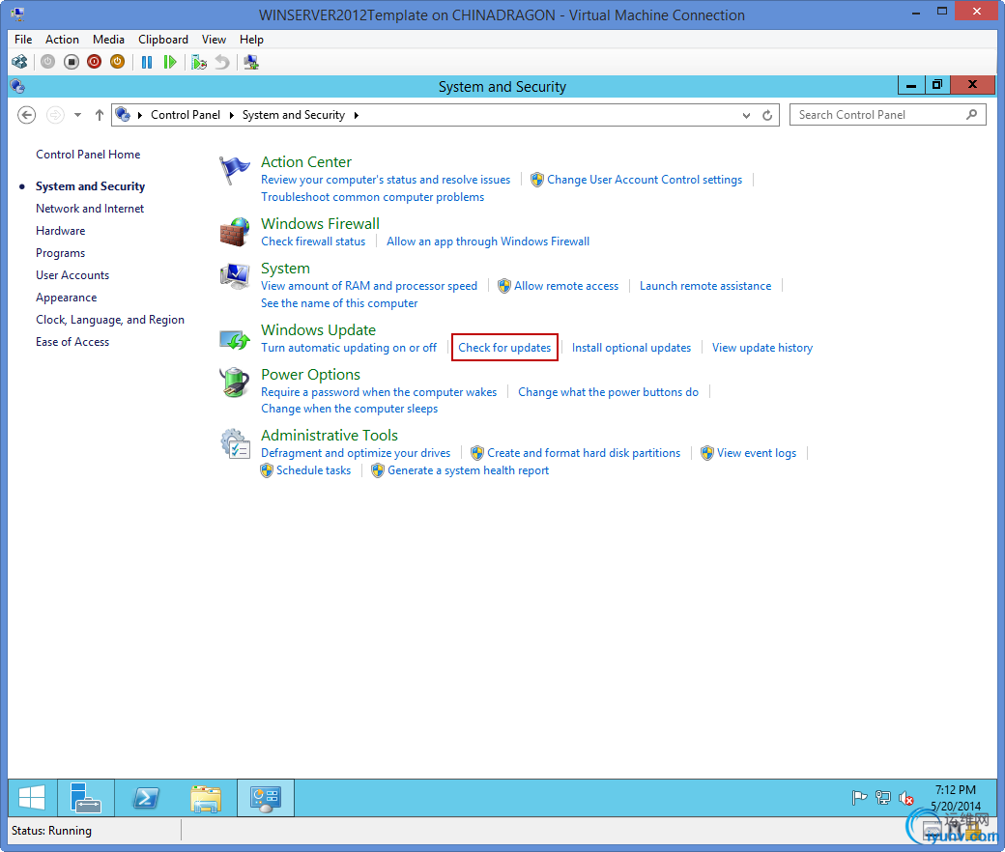
Task: Click the Control Panel taskbar icon
Action: click(x=266, y=798)
